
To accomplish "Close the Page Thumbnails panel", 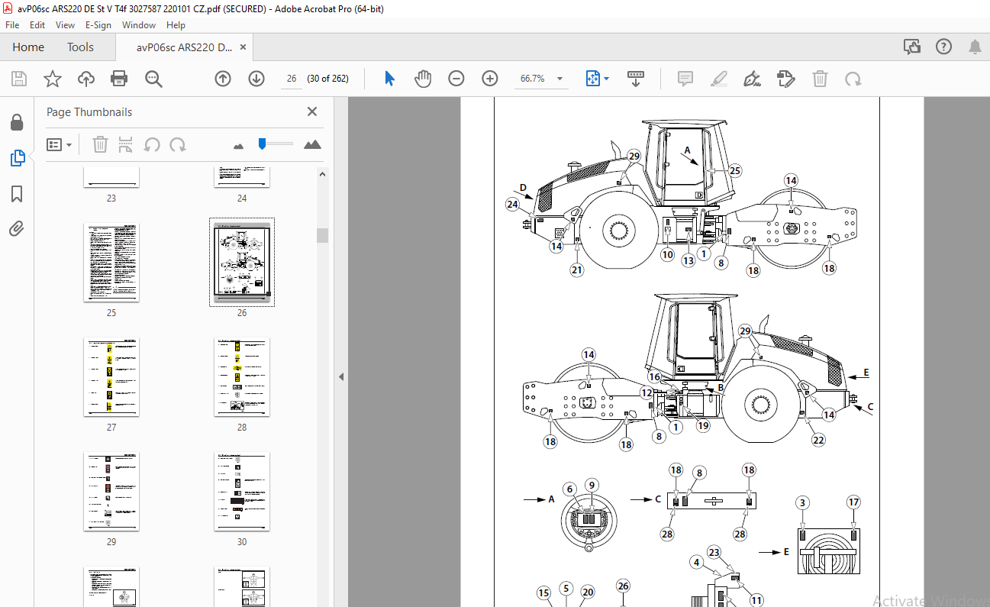I will [312, 111].
